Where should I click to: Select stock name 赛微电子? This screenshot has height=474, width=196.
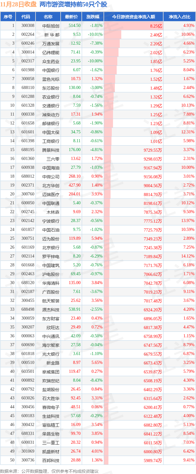[51, 407]
